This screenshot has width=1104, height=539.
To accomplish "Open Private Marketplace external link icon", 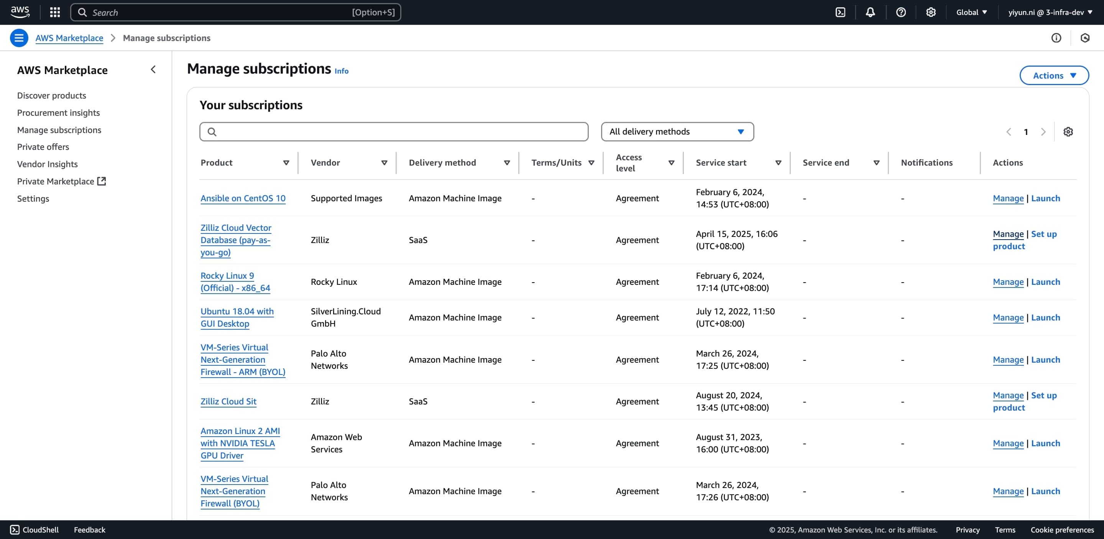I will click(x=102, y=181).
